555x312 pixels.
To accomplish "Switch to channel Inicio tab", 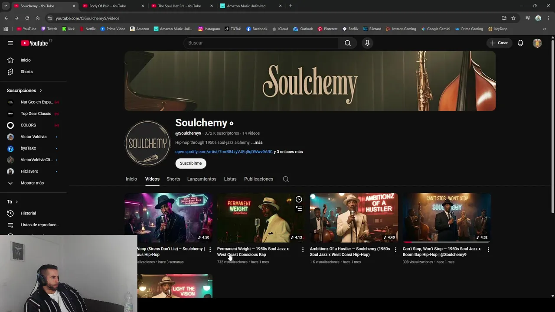I will (131, 179).
